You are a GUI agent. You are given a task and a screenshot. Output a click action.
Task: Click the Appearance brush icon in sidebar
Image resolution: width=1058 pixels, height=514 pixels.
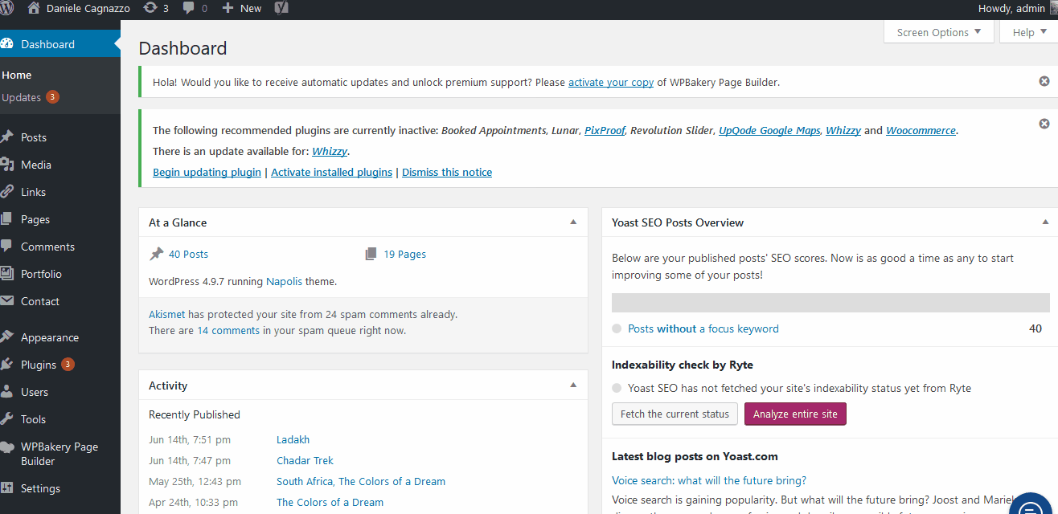click(x=6, y=337)
